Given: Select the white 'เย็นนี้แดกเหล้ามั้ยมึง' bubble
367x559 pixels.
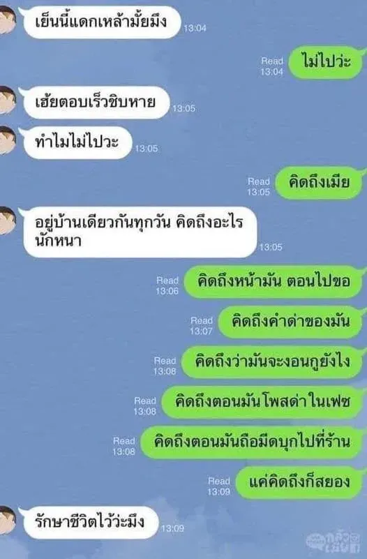Looking at the screenshot, I should (101, 22).
